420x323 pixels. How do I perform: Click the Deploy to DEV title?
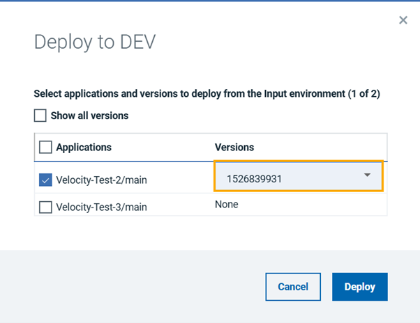[x=95, y=42]
